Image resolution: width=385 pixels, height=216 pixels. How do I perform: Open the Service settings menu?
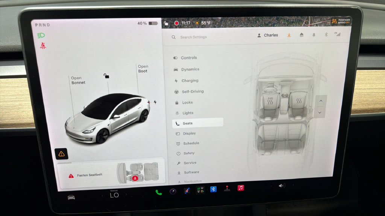click(186, 163)
